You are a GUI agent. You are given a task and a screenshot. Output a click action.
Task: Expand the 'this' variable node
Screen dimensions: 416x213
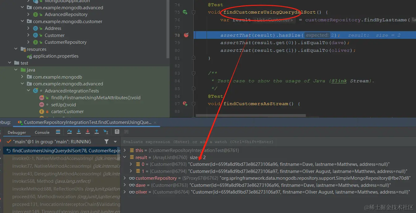pyautogui.click(x=125, y=150)
